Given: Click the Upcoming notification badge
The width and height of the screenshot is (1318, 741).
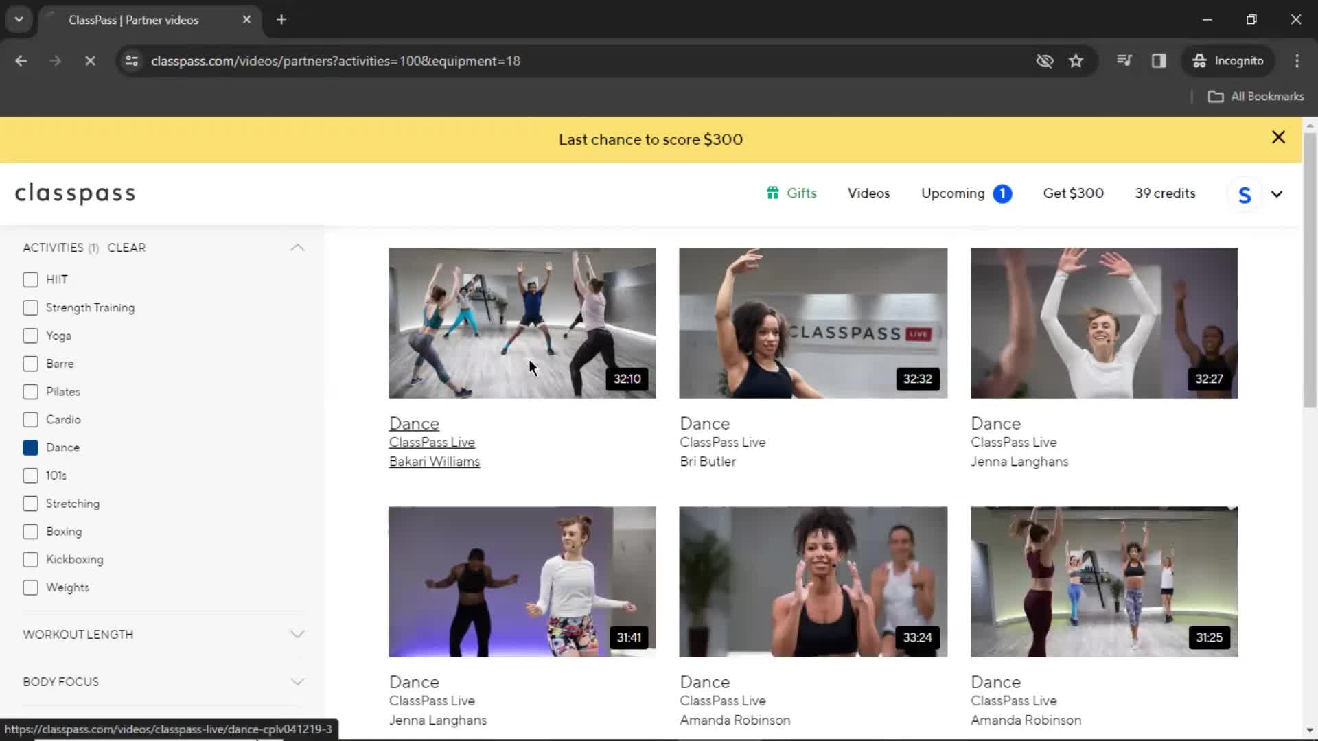Looking at the screenshot, I should click(1002, 194).
